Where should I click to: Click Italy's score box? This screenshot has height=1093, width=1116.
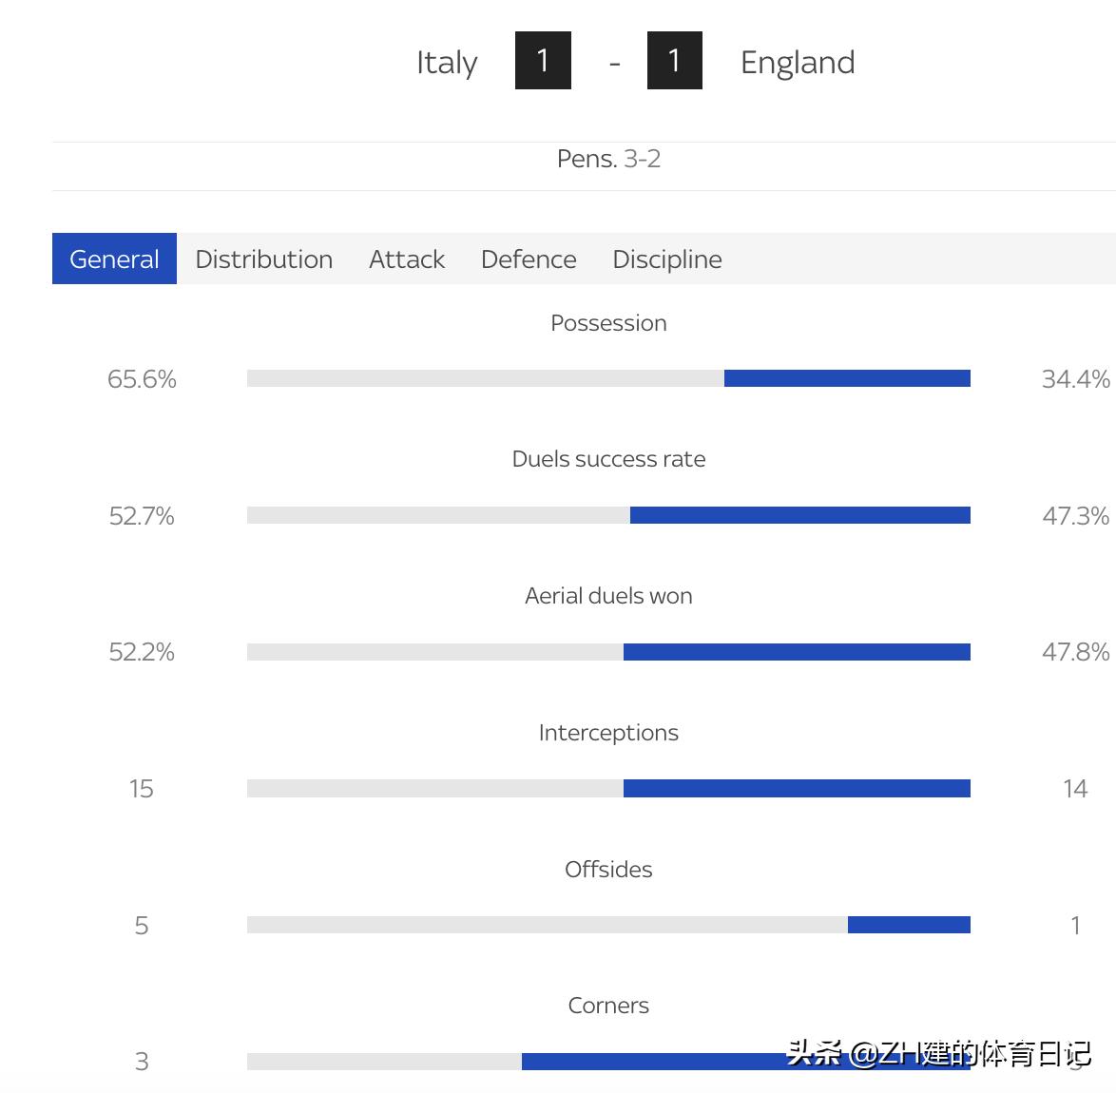coord(543,61)
